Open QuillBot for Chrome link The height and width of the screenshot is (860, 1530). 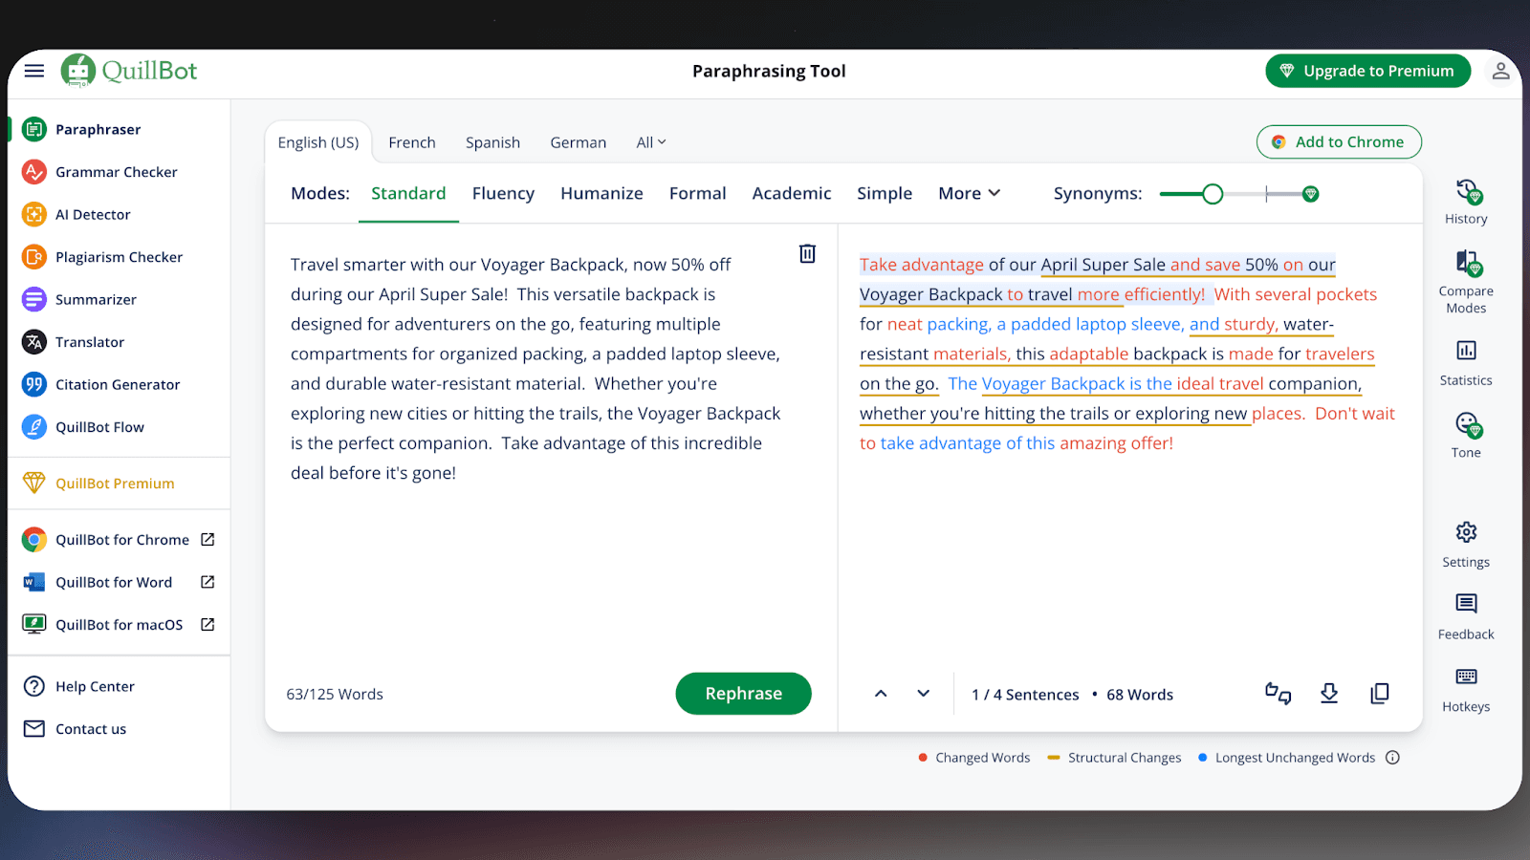pyautogui.click(x=119, y=540)
